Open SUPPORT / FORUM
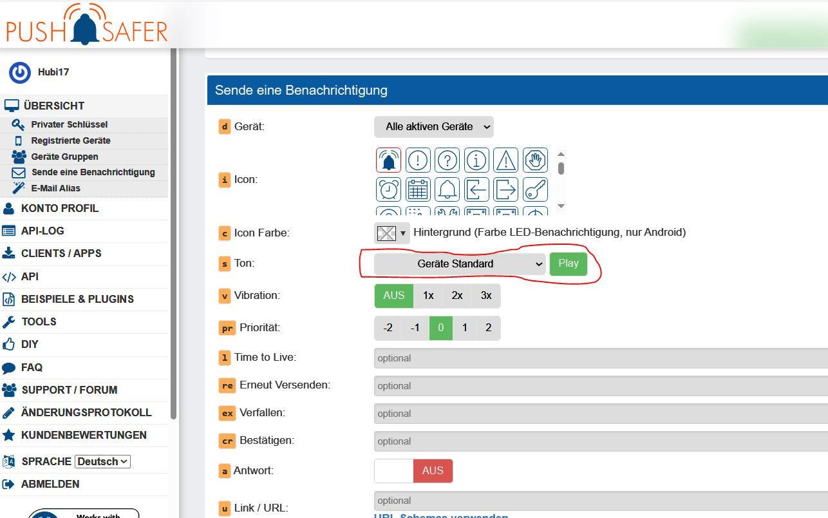 pyautogui.click(x=70, y=390)
